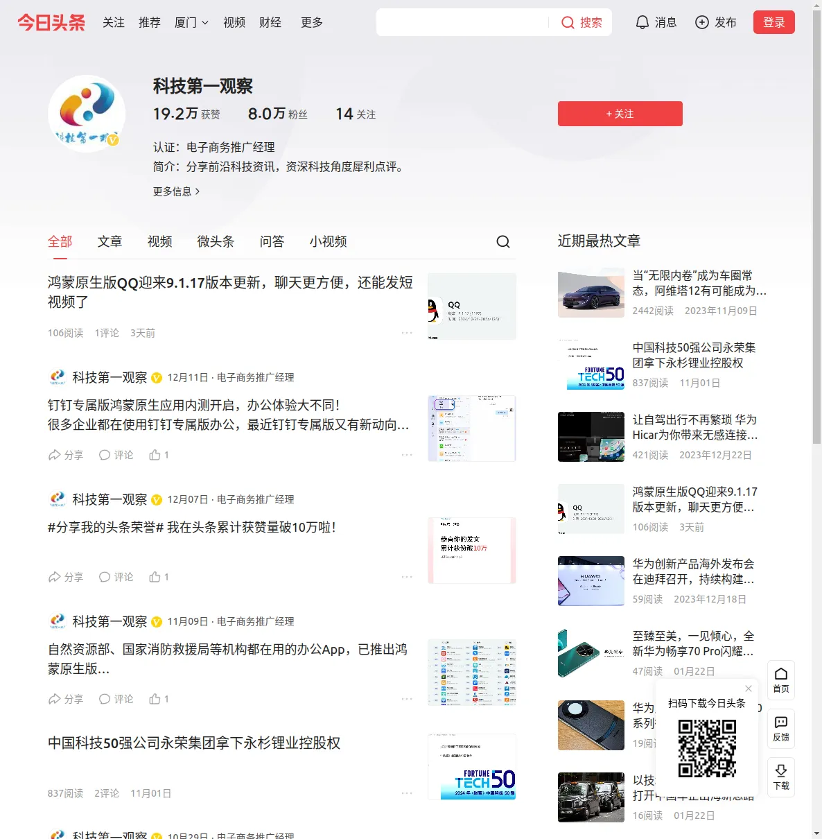Open hot article 让自驾出行不再繁琐 华为Hicar
Screen dimensions: 822x839
point(695,427)
